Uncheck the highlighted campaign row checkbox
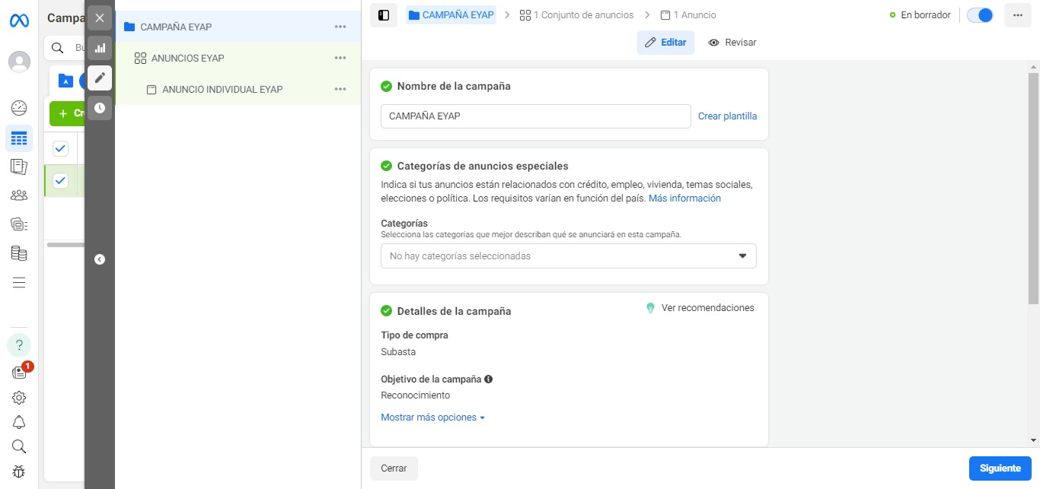1040x489 pixels. coord(61,180)
